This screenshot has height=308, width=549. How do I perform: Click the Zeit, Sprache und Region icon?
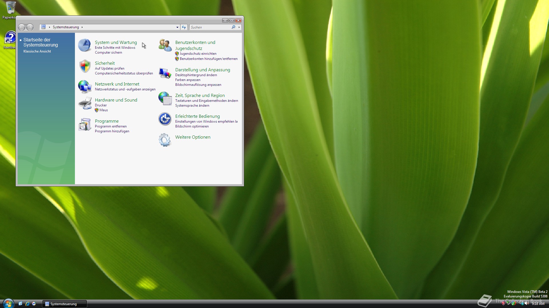coord(165,98)
